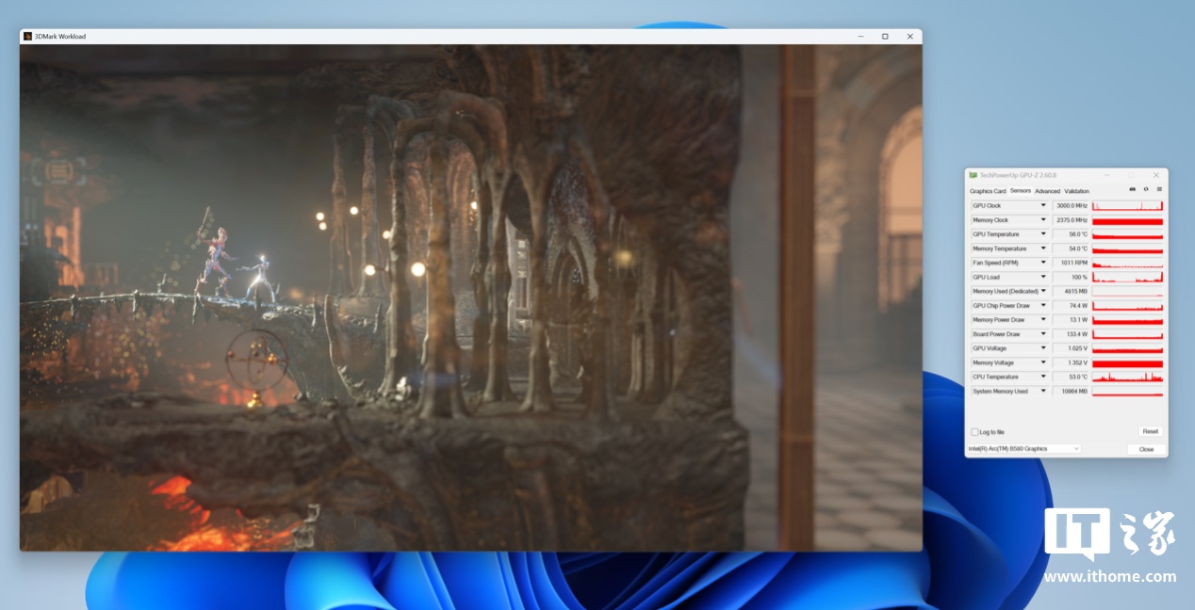
Task: Maximize the 3DMark Workload window
Action: 885,37
